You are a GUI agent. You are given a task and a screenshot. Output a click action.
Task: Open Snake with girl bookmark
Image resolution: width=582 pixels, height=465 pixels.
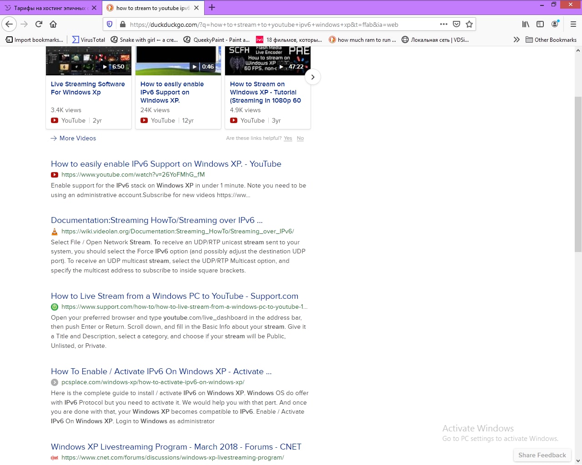pyautogui.click(x=145, y=40)
